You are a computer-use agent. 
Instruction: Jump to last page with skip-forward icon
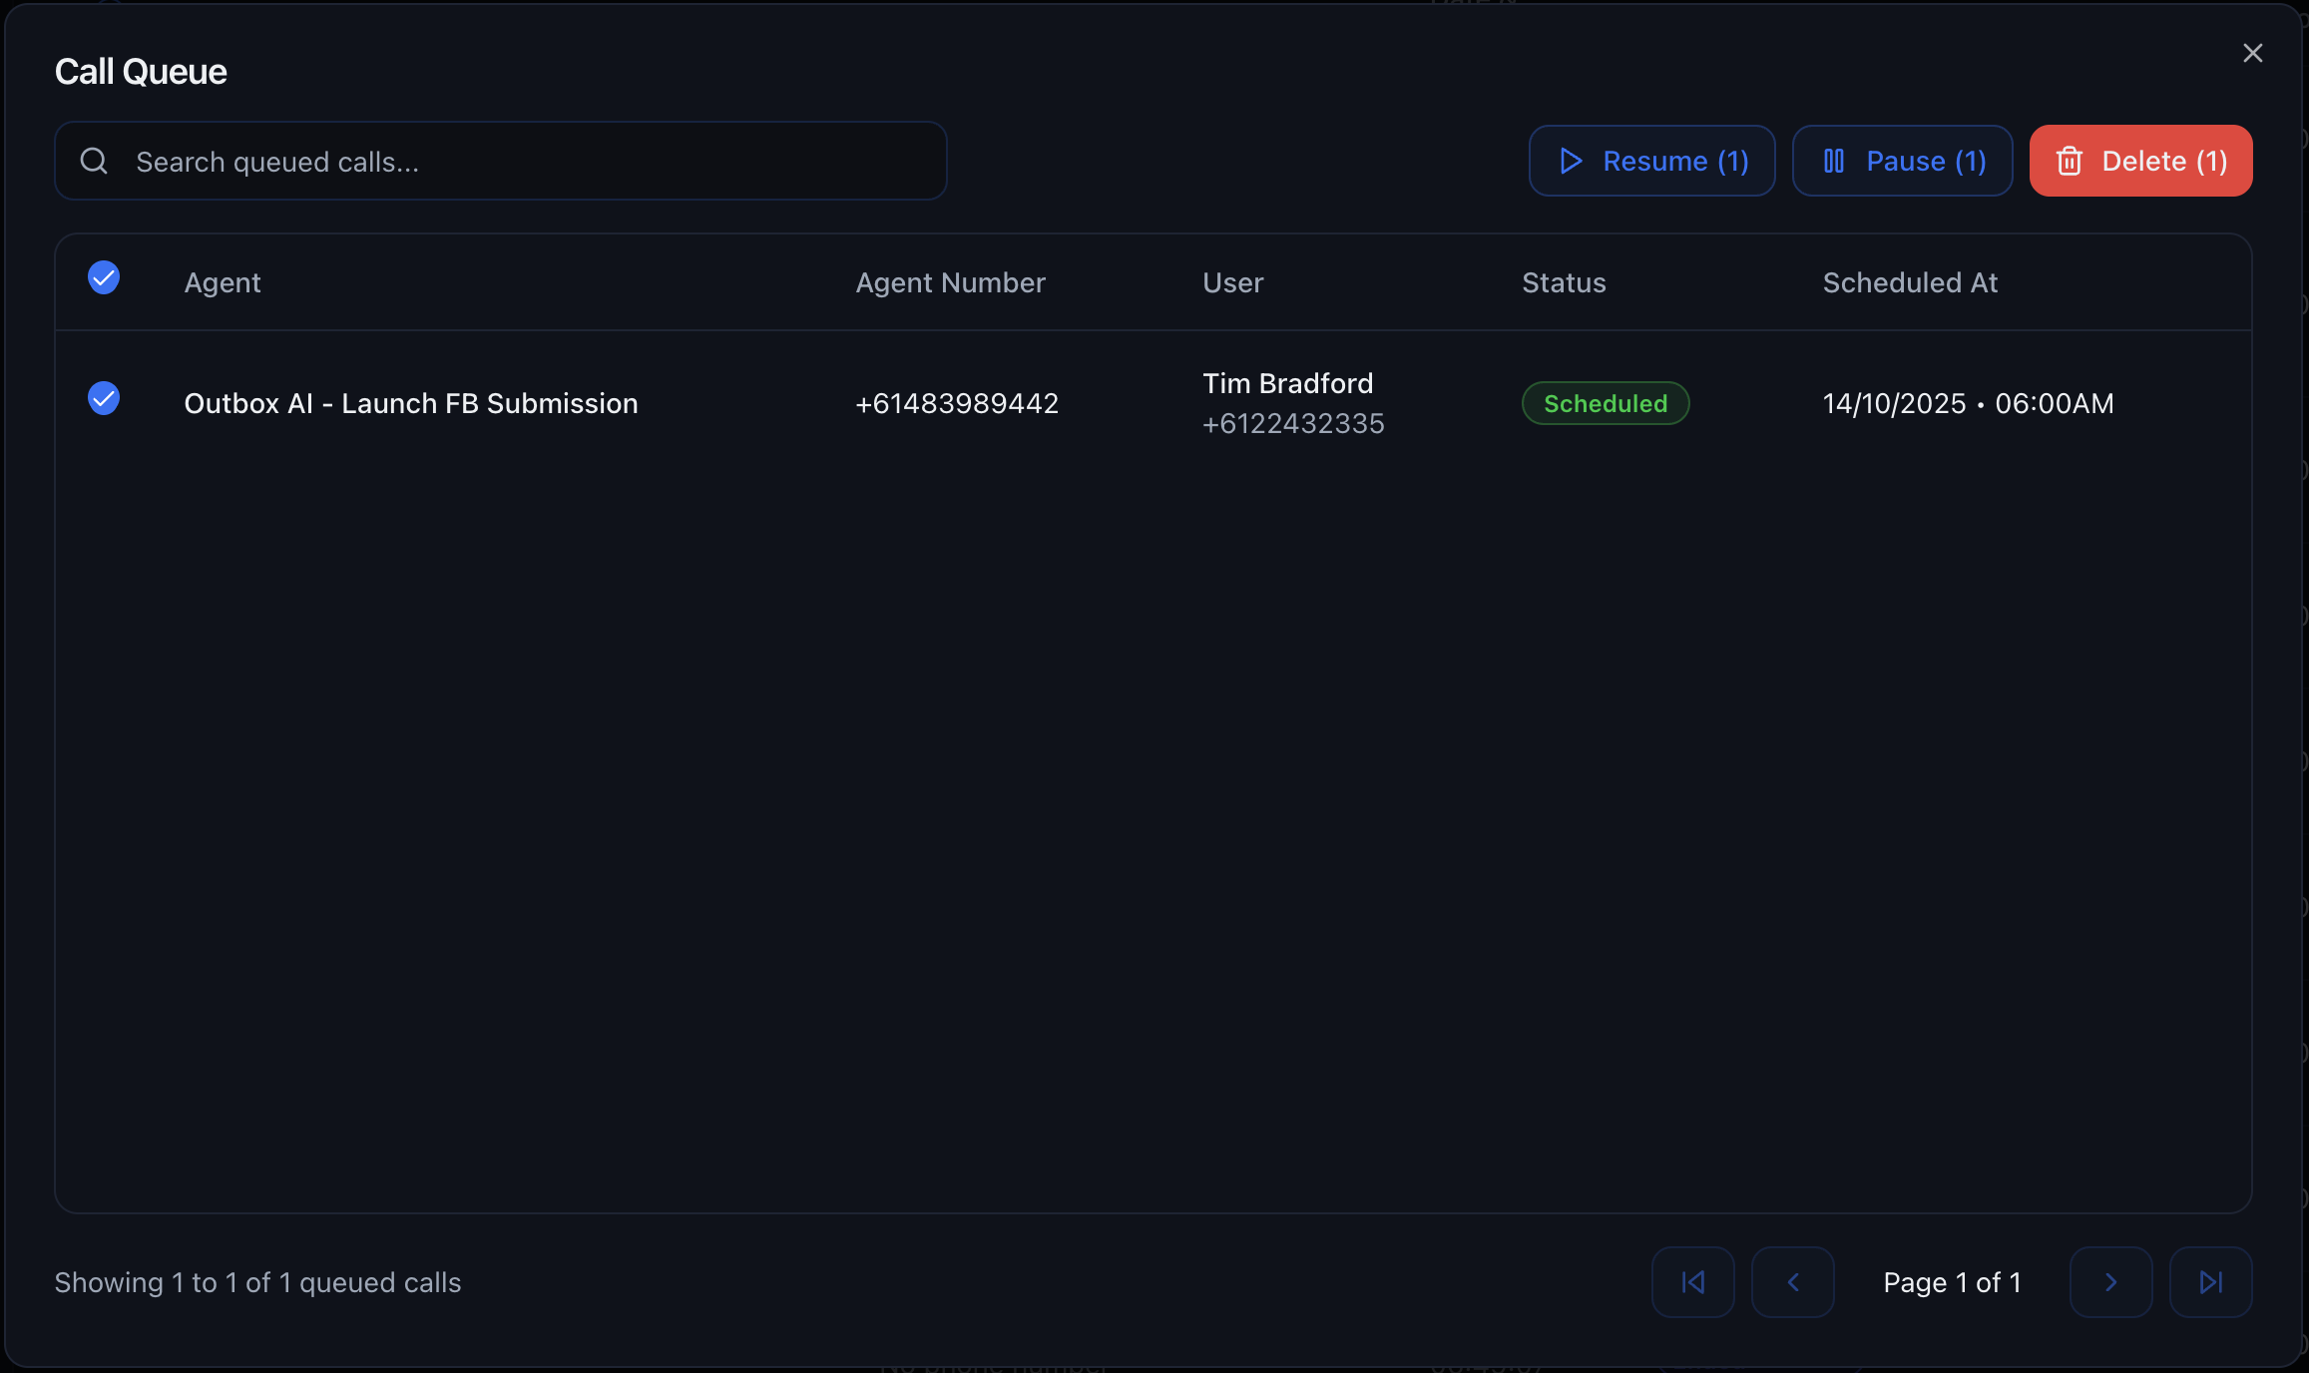[x=2210, y=1282]
